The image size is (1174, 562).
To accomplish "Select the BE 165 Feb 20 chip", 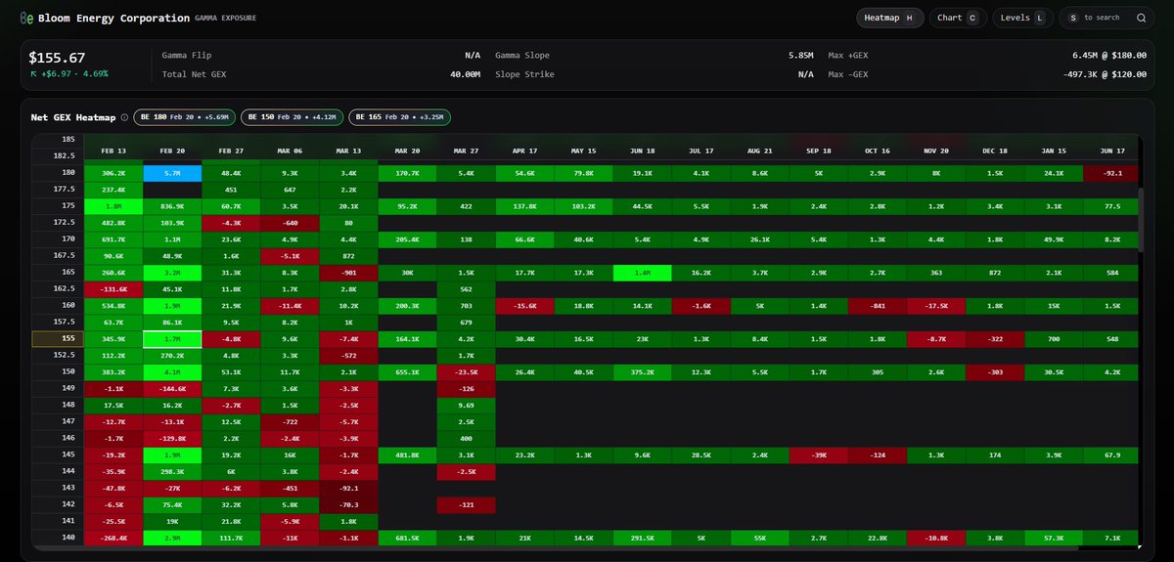I will 399,117.
